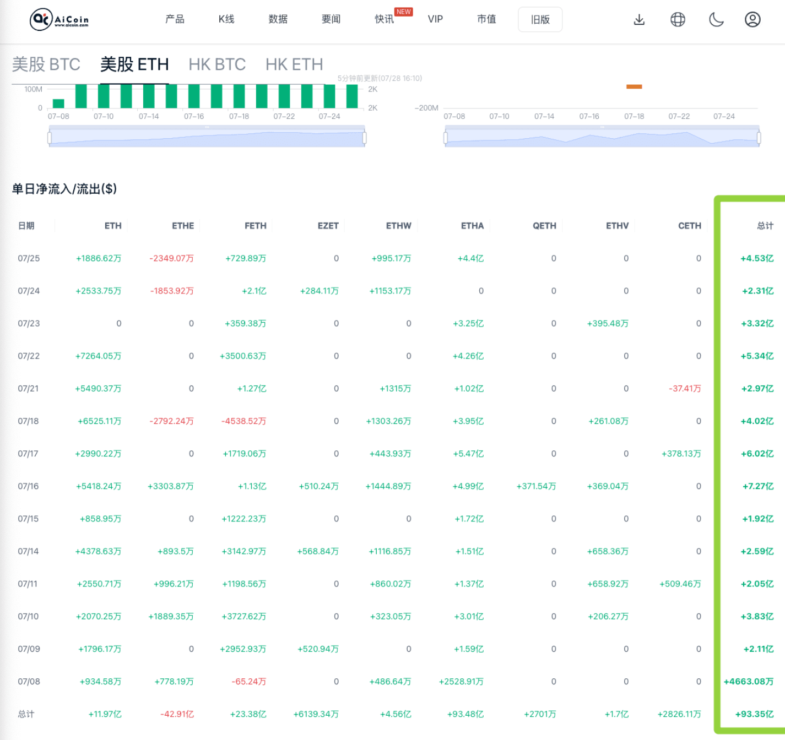Open the 数据 menu
Screen dimensions: 785x740
pos(278,19)
